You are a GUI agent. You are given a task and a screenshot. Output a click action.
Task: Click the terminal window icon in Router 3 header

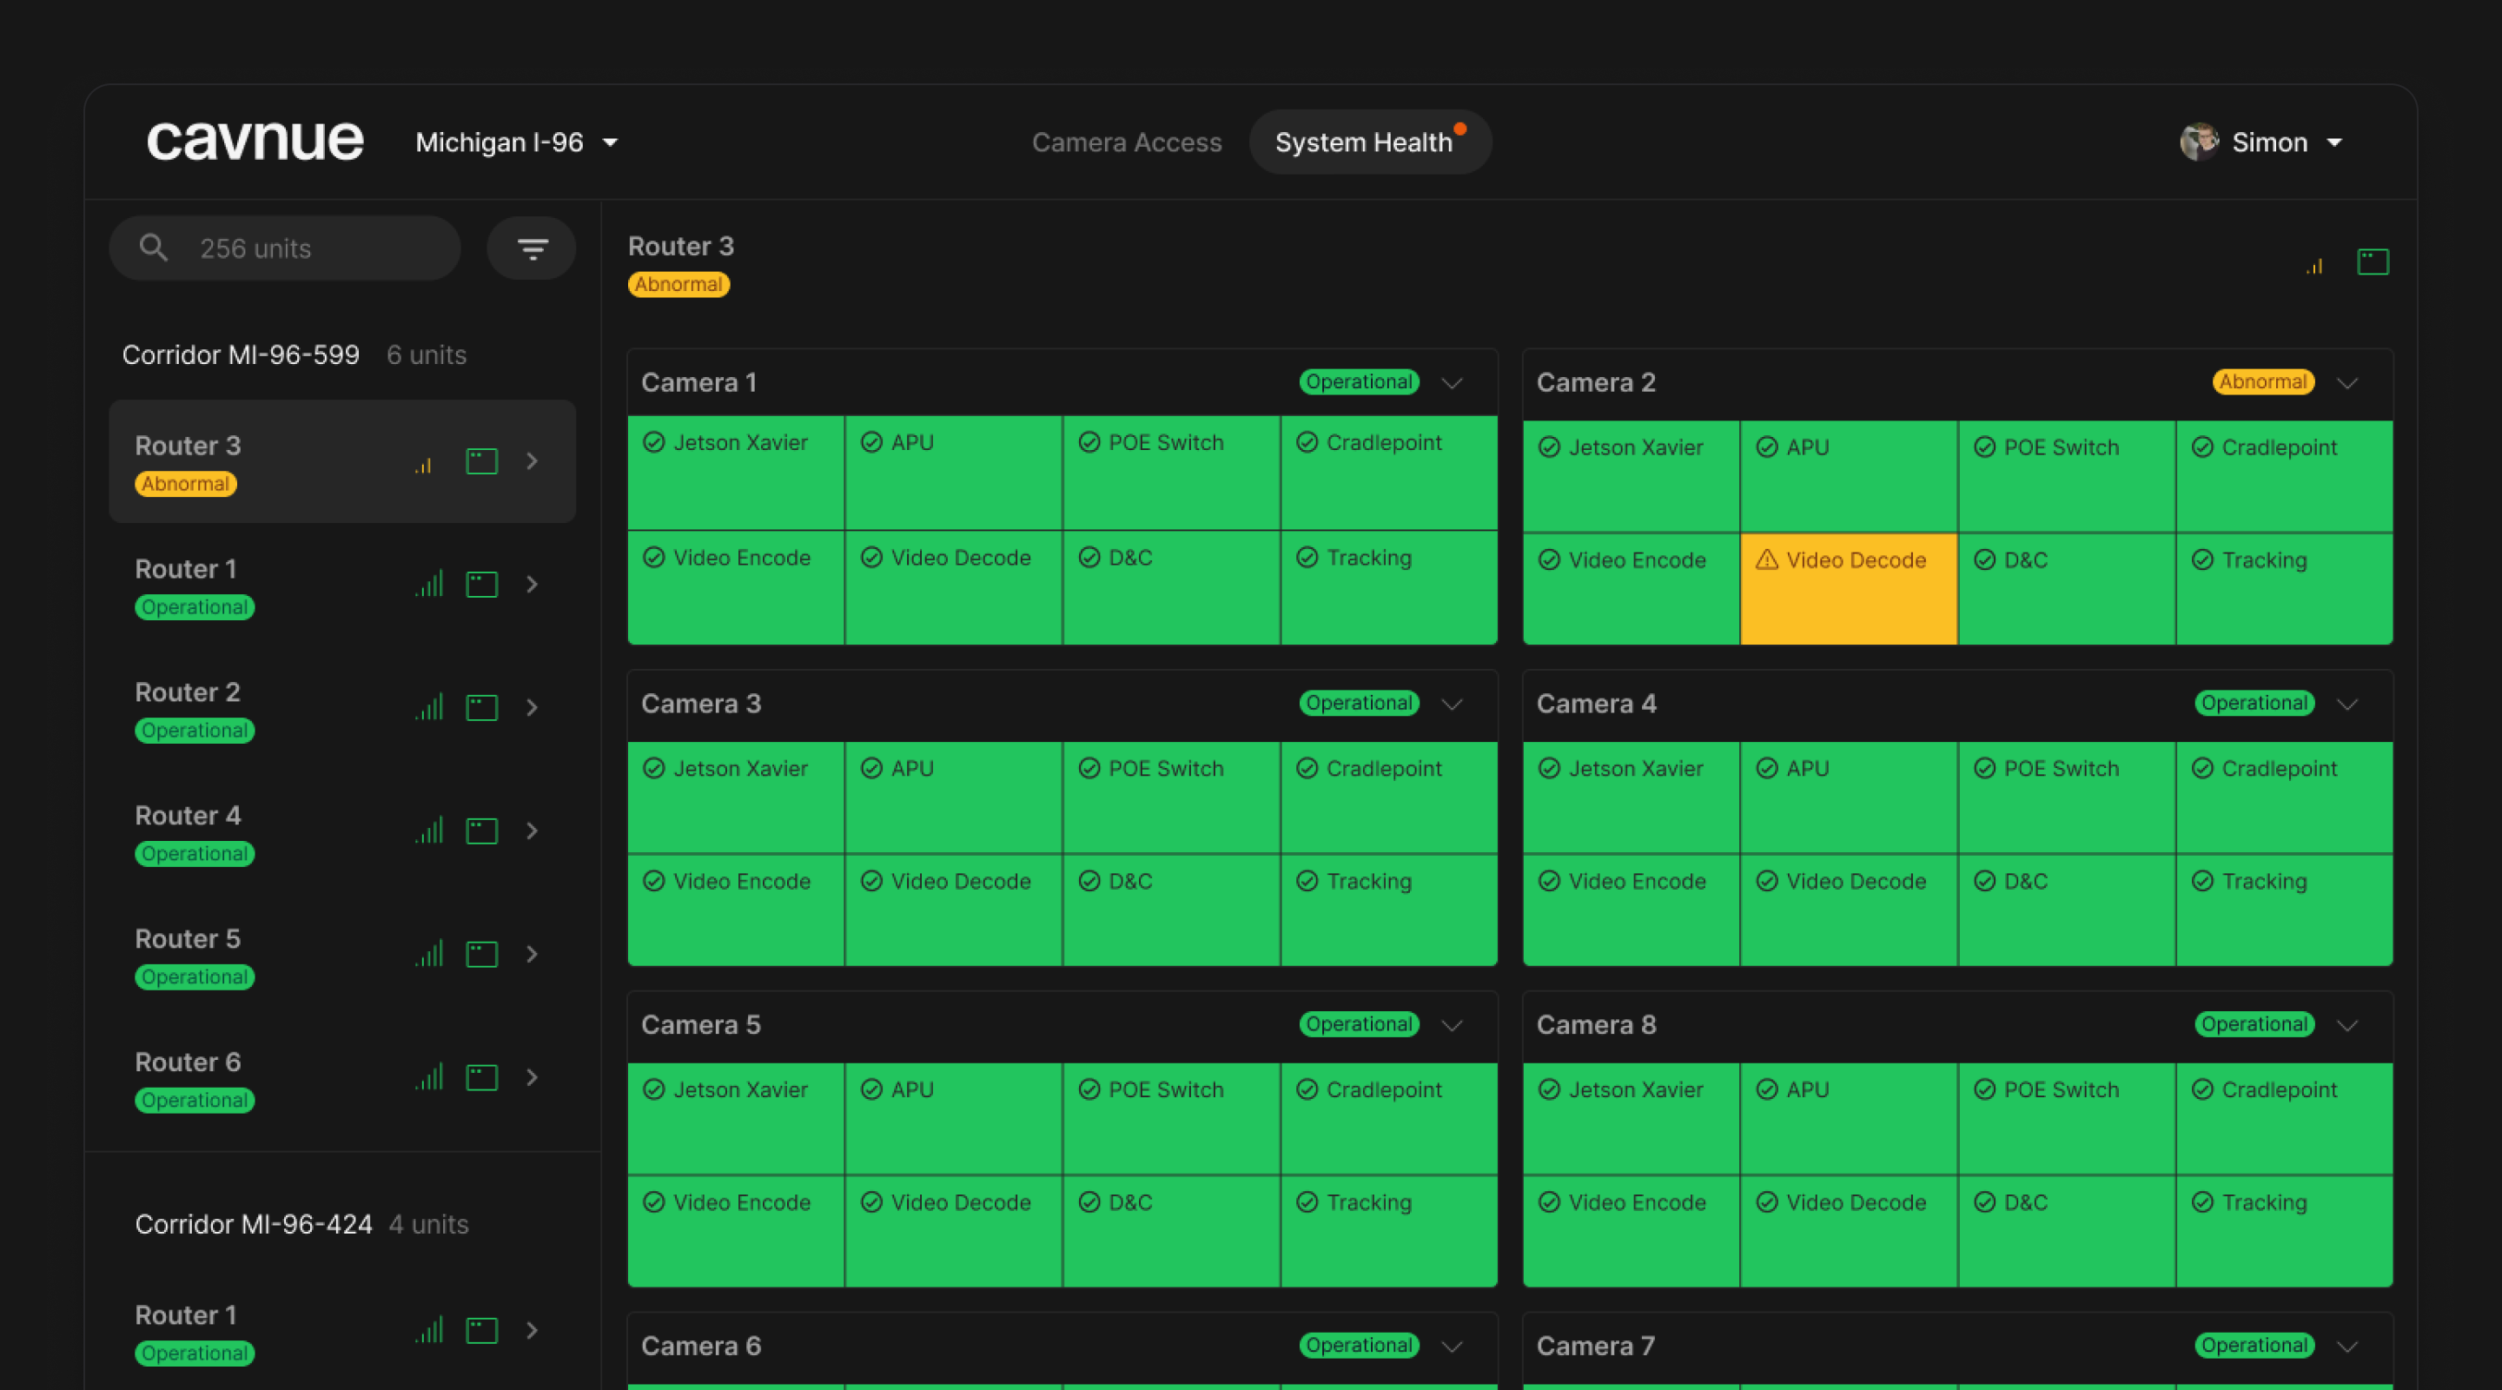click(2373, 262)
